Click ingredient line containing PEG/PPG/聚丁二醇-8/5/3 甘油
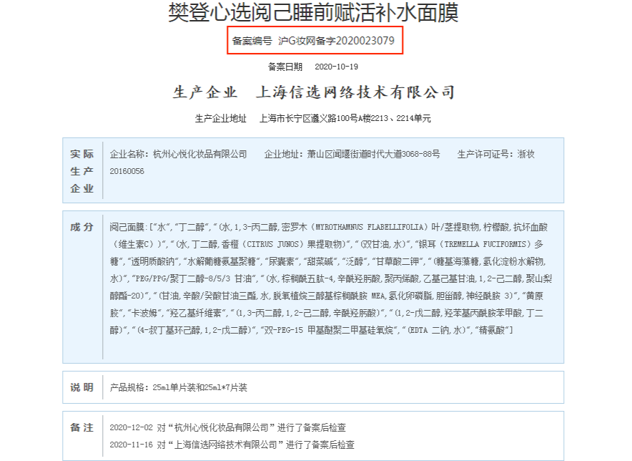This screenshot has height=461, width=632. click(x=331, y=278)
